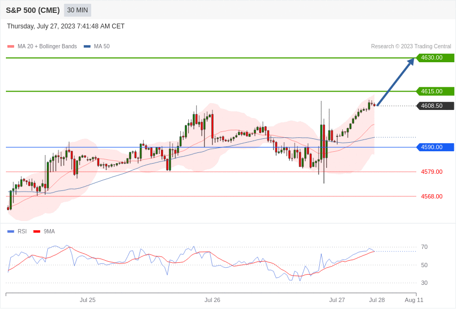The image size is (456, 309).
Task: Click the red 9MA legend swatch
Action: coord(37,232)
